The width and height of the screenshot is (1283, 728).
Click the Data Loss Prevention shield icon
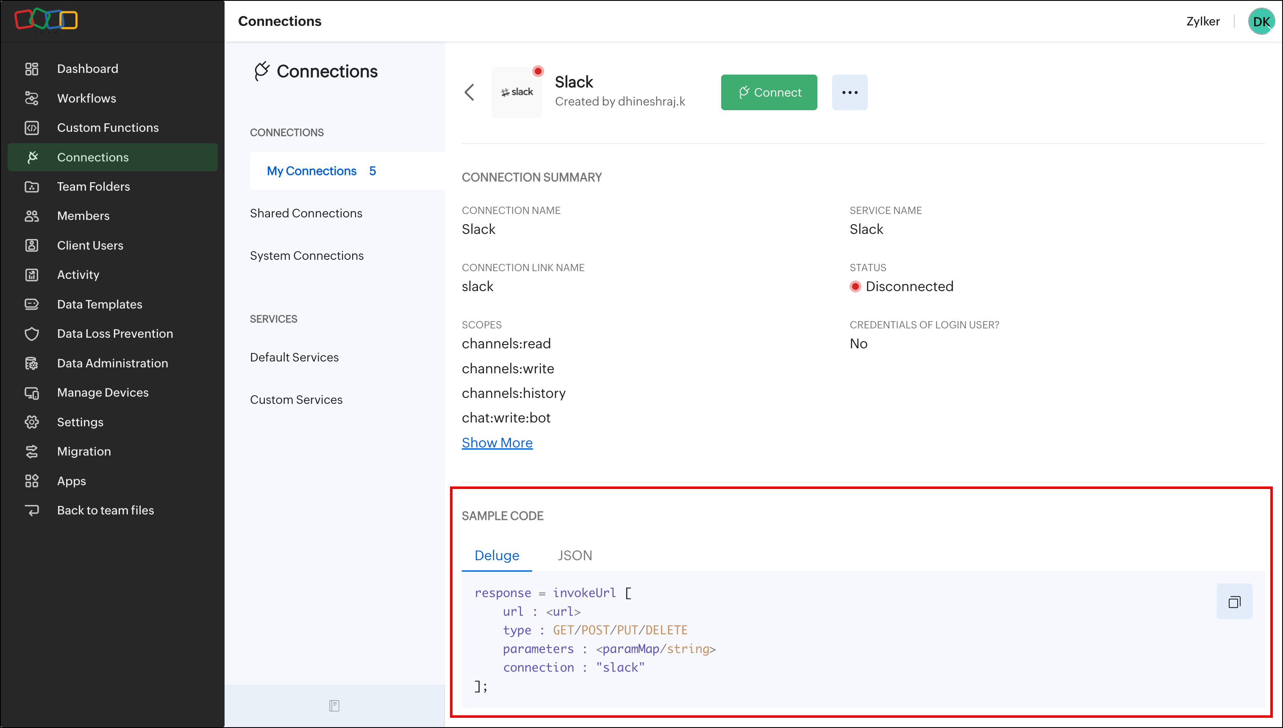[31, 333]
